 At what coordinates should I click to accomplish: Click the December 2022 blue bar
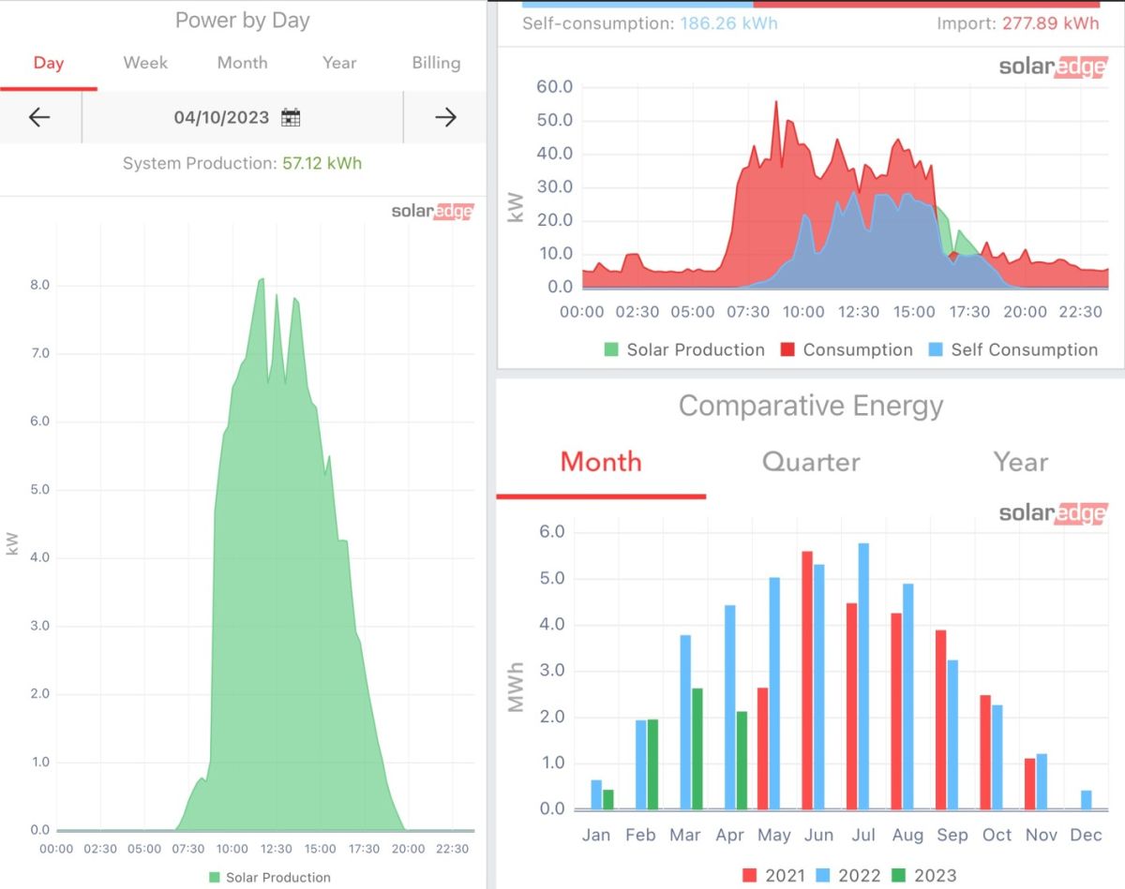click(x=1086, y=800)
